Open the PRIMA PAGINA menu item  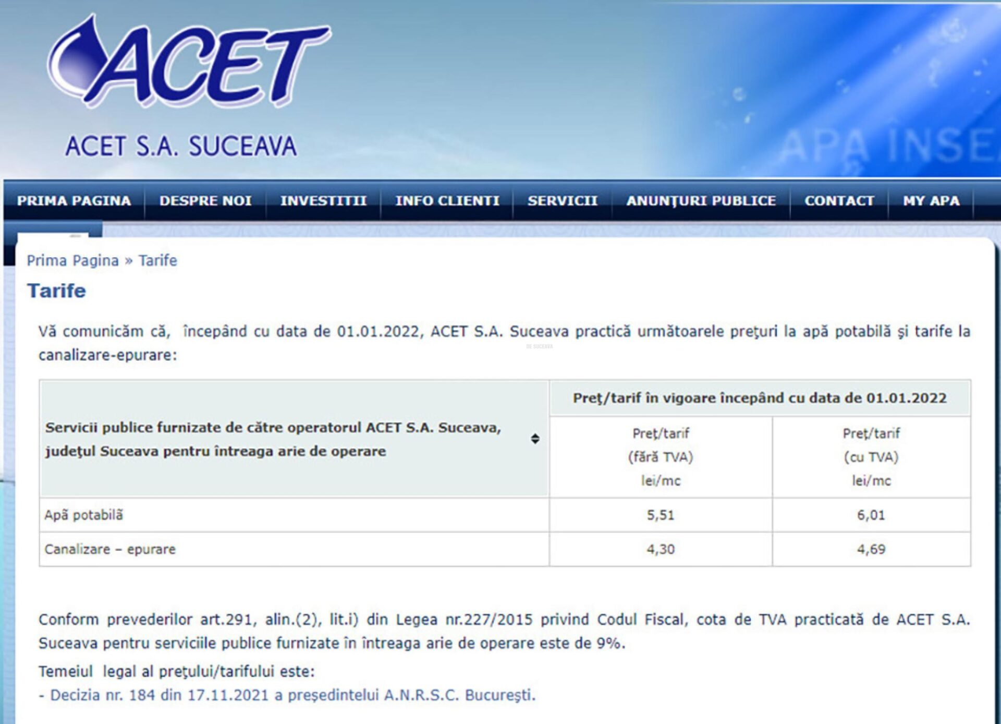click(x=74, y=201)
